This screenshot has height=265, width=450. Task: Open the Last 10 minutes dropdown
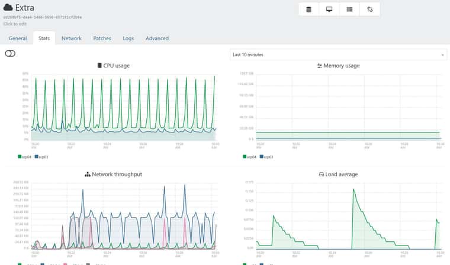pos(338,55)
